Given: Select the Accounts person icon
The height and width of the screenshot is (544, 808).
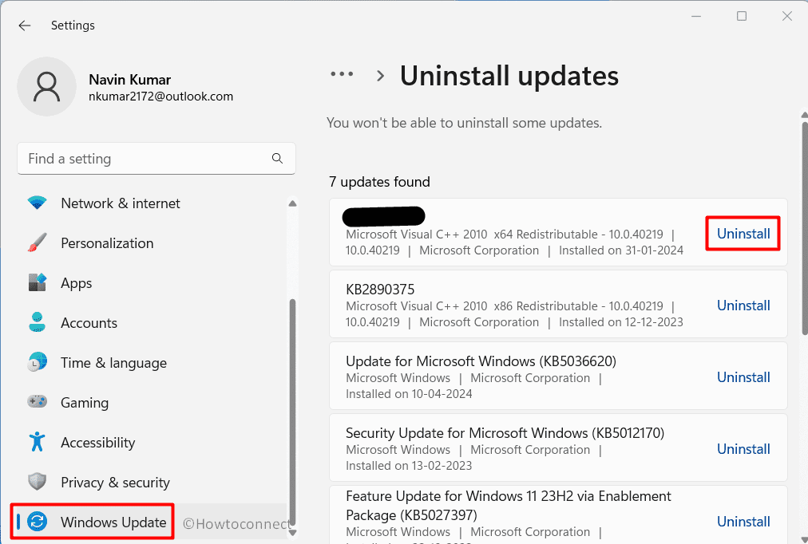Looking at the screenshot, I should click(x=37, y=323).
